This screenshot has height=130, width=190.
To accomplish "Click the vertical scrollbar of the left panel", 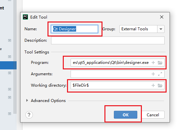I will (x=15, y=57).
